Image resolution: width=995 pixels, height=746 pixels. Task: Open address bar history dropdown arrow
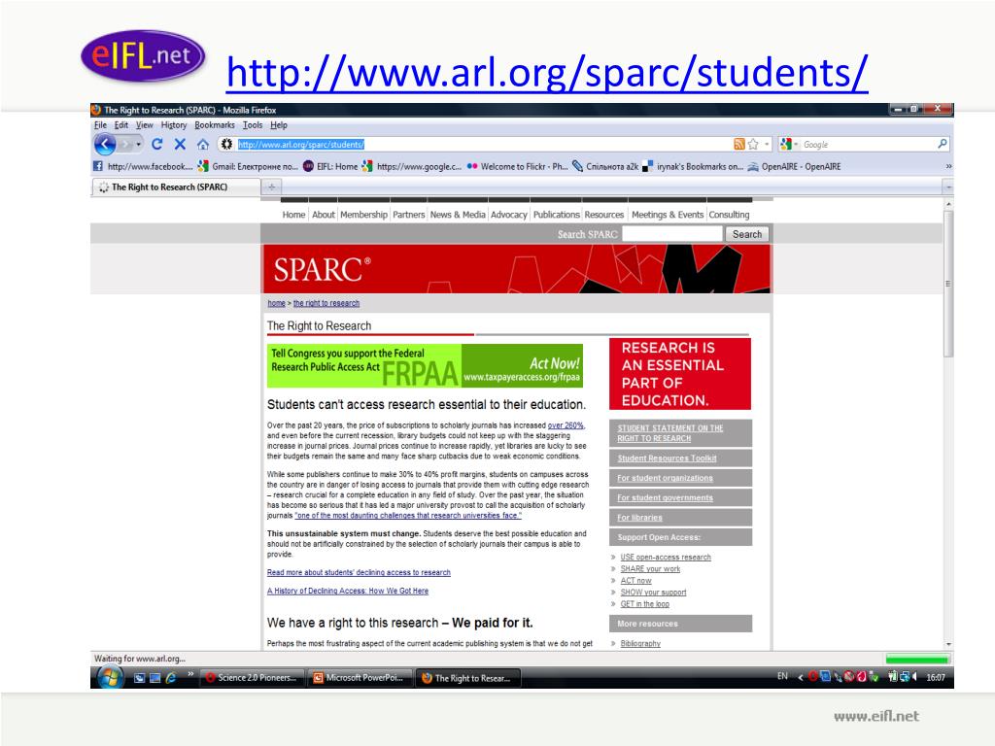point(767,145)
